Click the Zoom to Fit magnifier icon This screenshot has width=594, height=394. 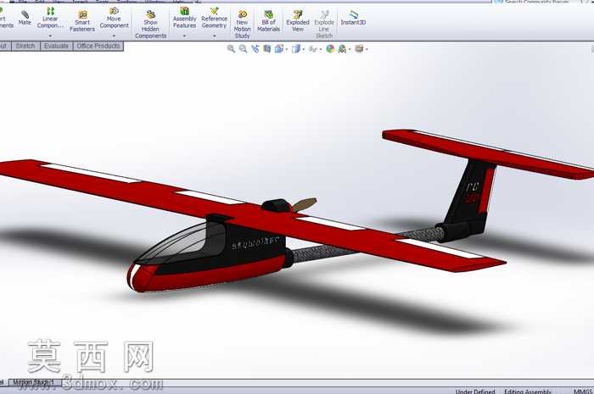[231, 48]
